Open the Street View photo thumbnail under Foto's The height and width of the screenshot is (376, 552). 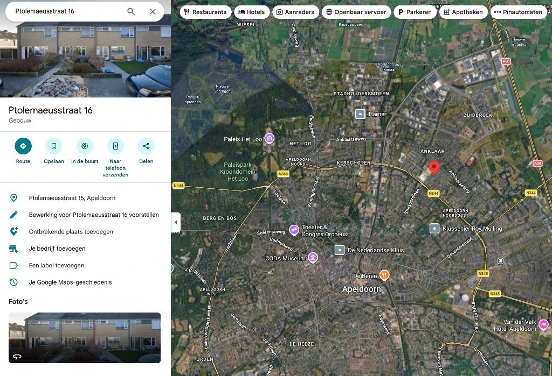[85, 338]
